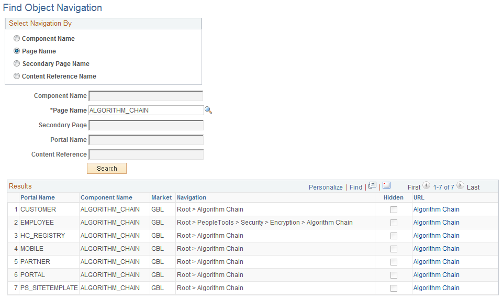Select Secondary Page Name radio button
This screenshot has width=503, height=299.
(x=17, y=63)
